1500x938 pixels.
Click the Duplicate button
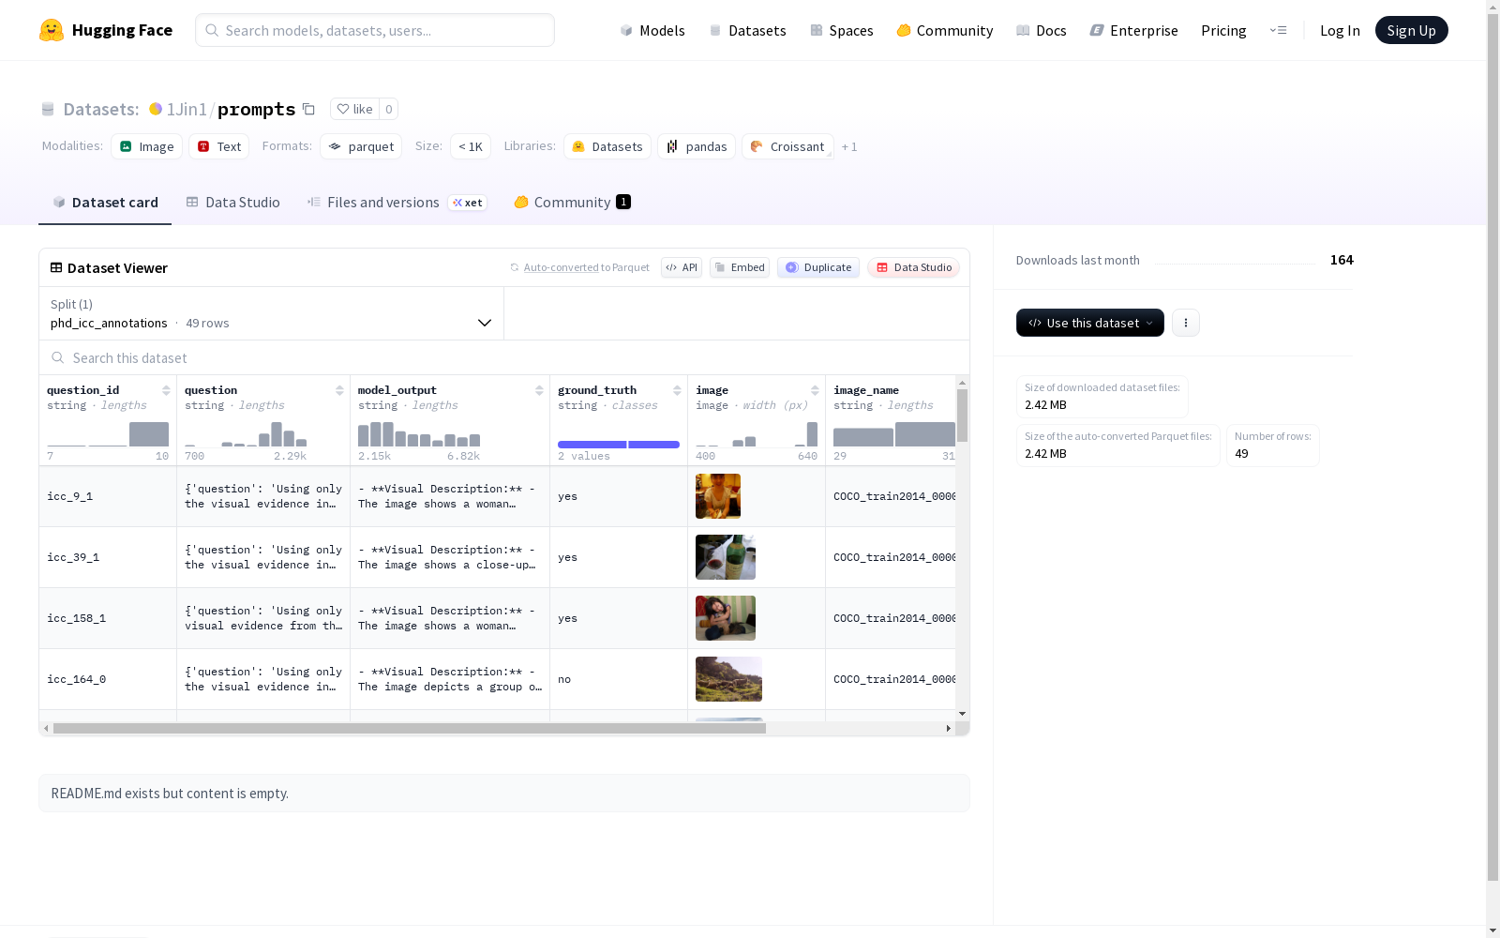[818, 267]
